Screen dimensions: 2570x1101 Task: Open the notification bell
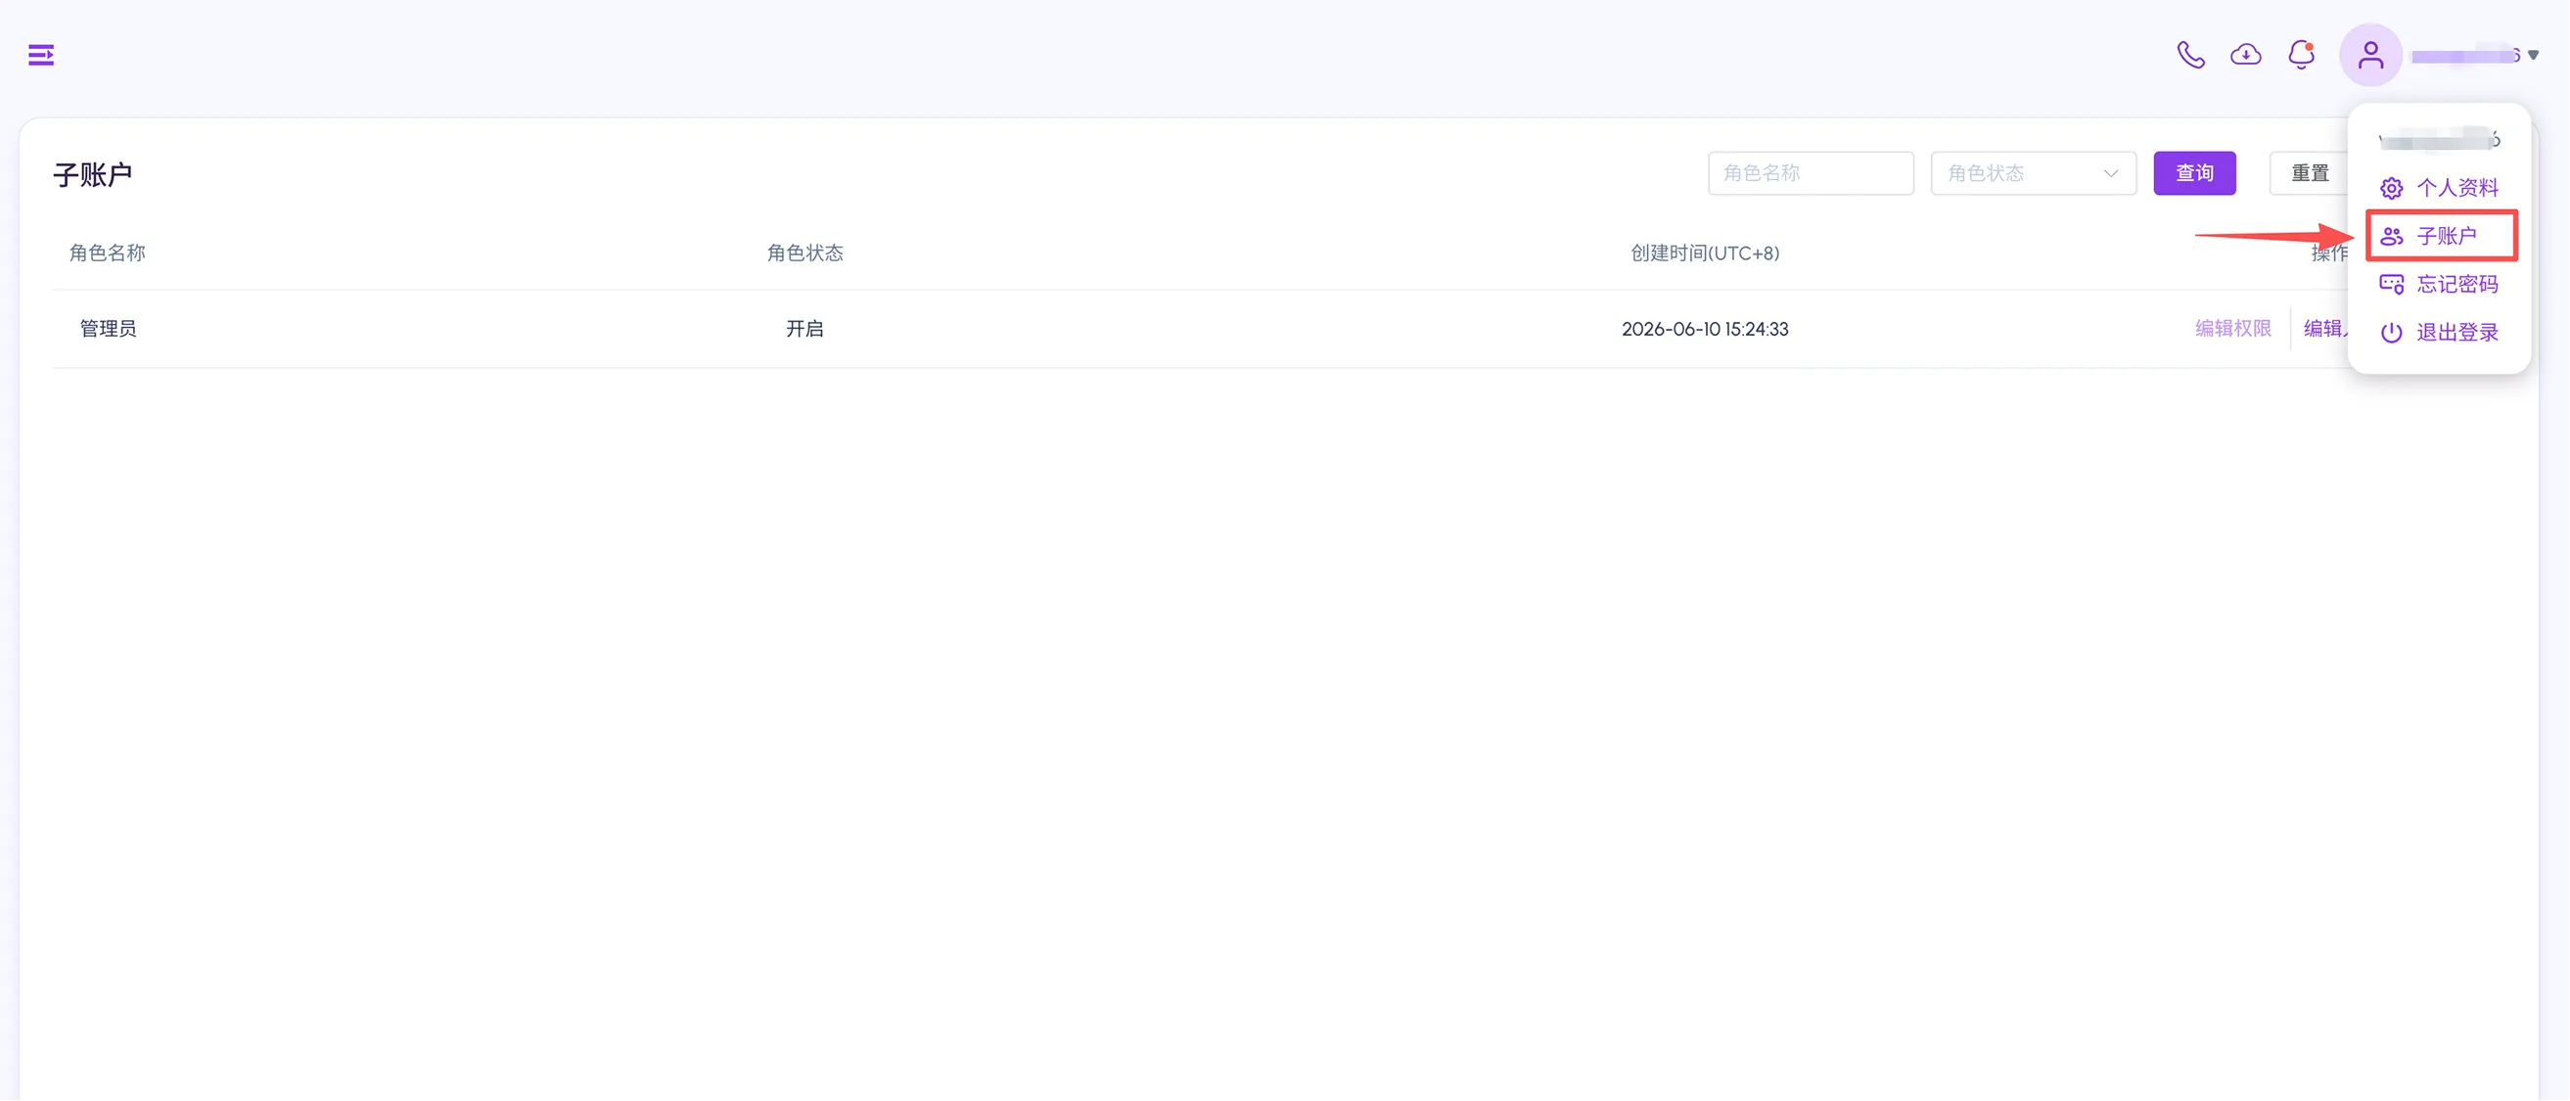point(2302,55)
